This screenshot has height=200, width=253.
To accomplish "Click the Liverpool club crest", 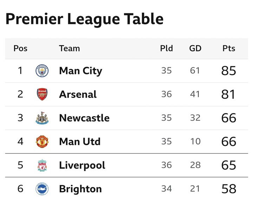I will click(42, 165).
